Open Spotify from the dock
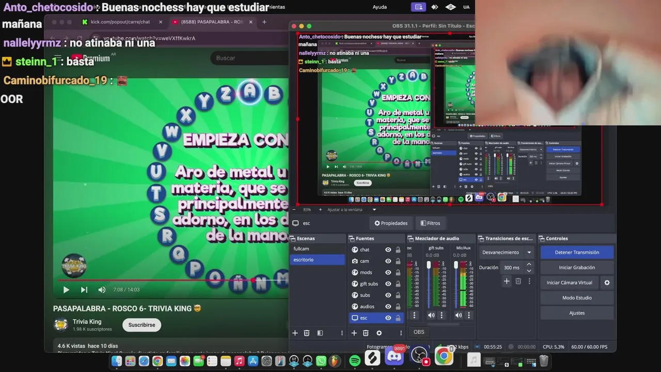This screenshot has height=372, width=661. coord(355,361)
